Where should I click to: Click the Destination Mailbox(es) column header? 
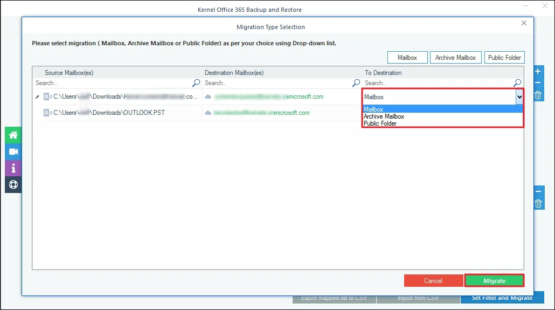[234, 73]
